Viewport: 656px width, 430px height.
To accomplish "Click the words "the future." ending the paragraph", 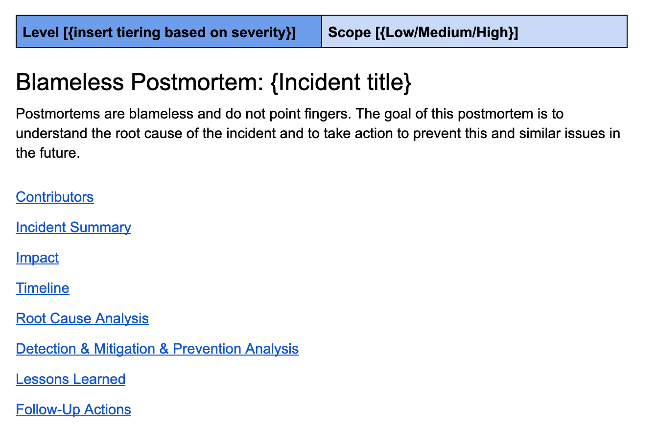I will pyautogui.click(x=47, y=153).
